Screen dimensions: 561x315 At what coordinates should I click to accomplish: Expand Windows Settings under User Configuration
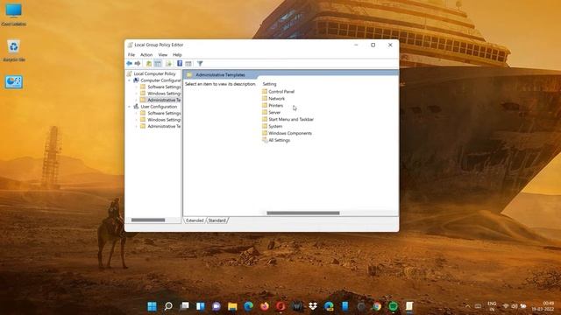pyautogui.click(x=137, y=120)
